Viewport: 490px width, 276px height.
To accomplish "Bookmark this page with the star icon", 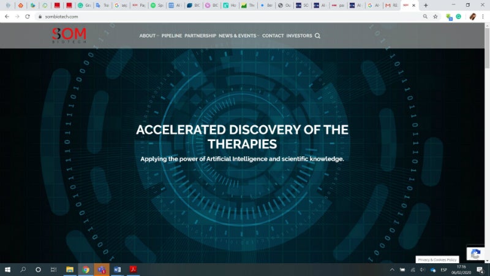I will (435, 17).
